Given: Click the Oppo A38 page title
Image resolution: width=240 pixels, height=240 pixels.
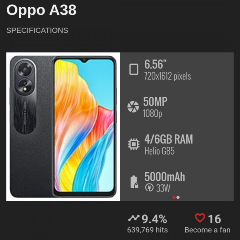Looking at the screenshot, I should tap(41, 11).
